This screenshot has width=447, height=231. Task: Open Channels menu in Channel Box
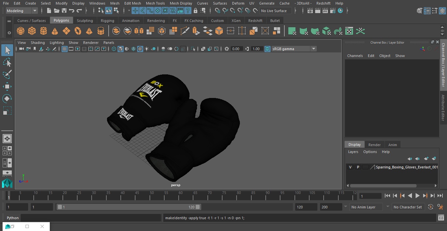tap(355, 56)
